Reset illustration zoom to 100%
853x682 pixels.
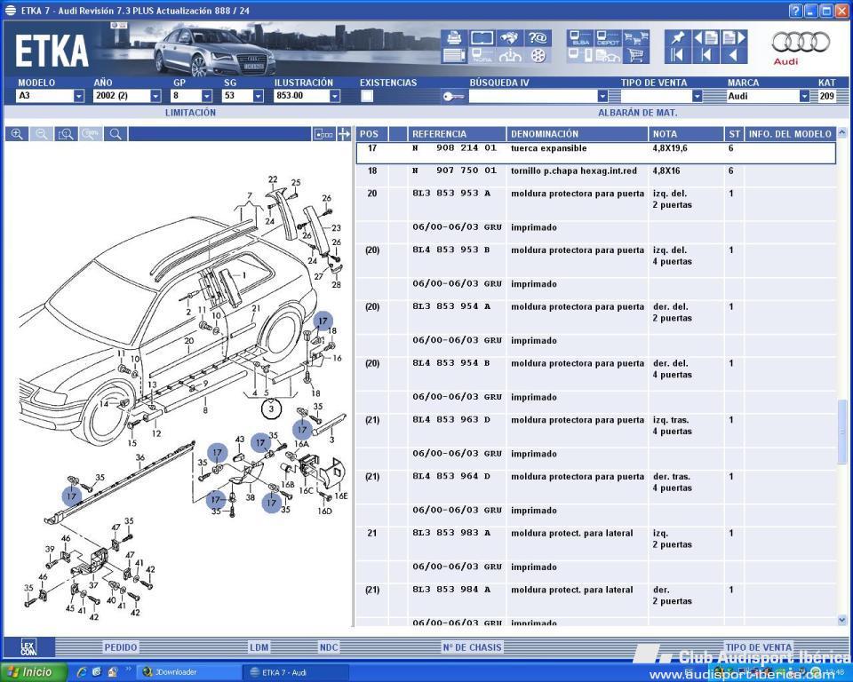coord(91,134)
